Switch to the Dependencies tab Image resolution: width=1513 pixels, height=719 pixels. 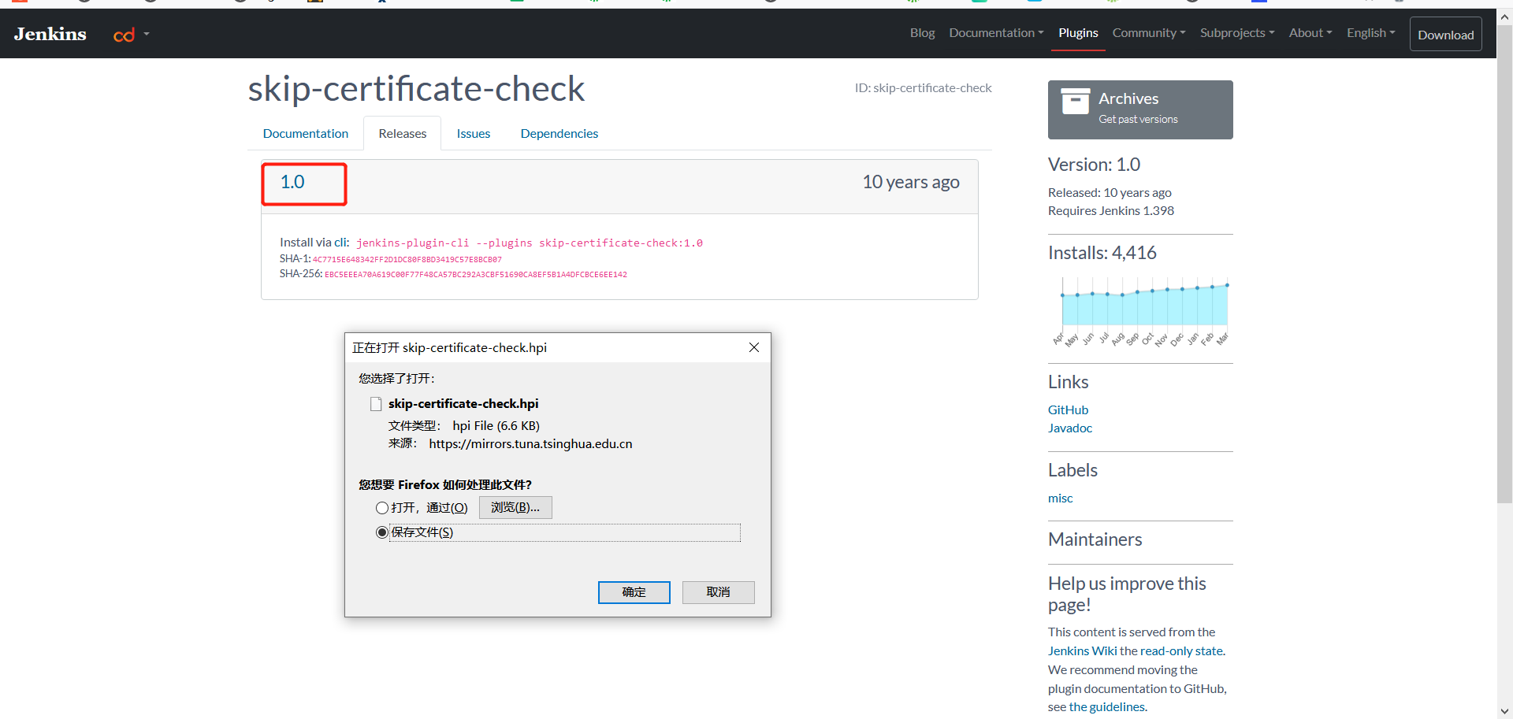pos(559,133)
